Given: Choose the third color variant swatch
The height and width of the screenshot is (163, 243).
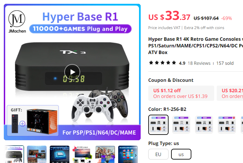Looking at the screenshot, I should 204,125.
